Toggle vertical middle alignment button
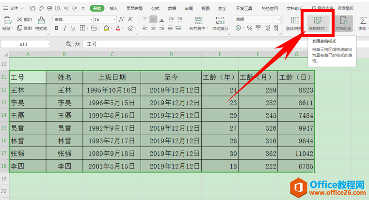This screenshot has height=201, width=369. tap(153, 19)
